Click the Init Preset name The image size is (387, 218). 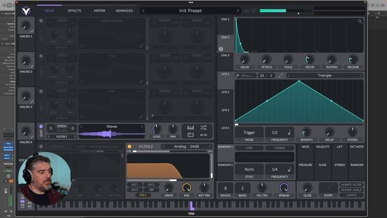point(190,11)
